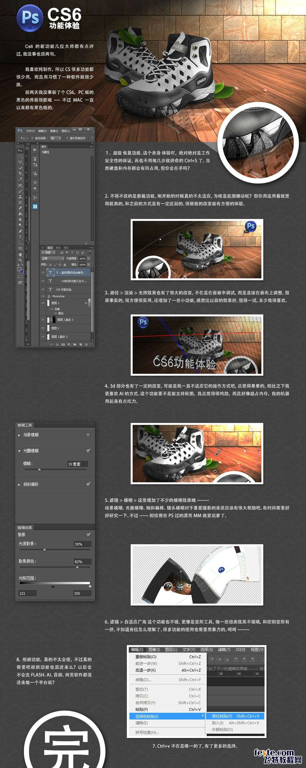Open the 模糊效果 panel tab
This screenshot has width=306, height=768.
click(25, 528)
